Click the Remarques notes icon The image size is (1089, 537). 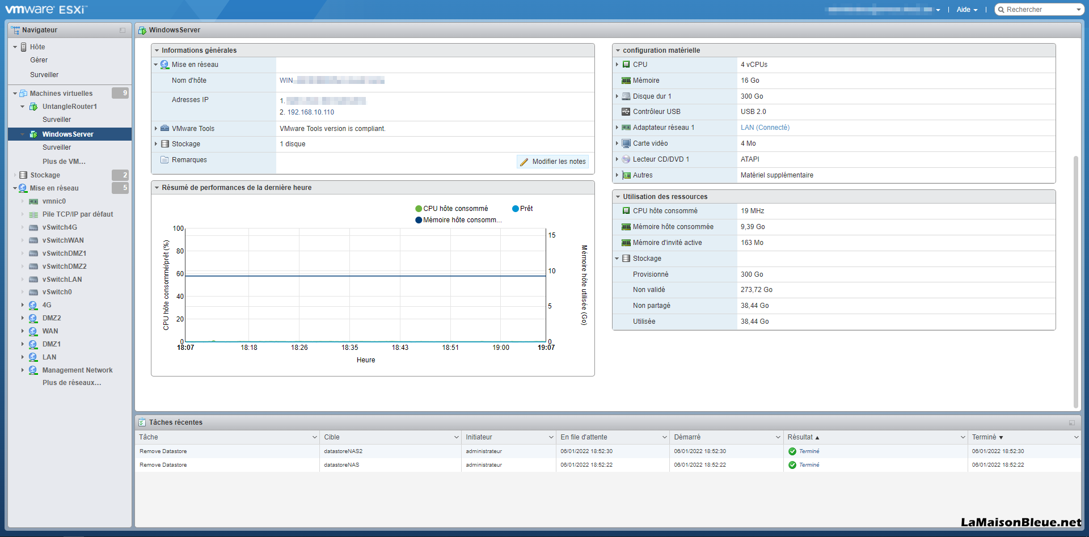(164, 160)
